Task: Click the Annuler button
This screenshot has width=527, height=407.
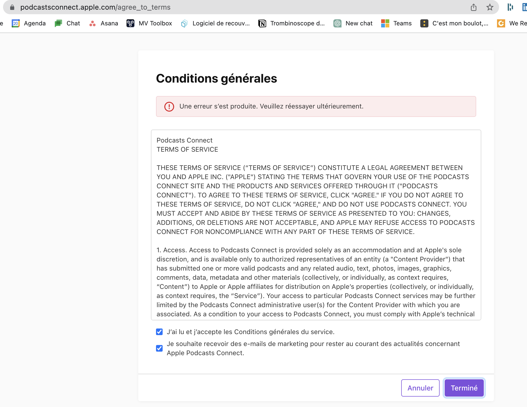Action: point(420,388)
